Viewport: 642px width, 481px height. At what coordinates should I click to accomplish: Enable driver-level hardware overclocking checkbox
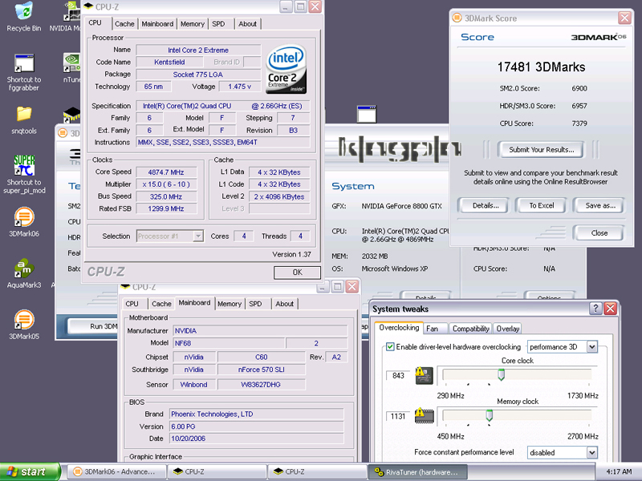pos(390,347)
